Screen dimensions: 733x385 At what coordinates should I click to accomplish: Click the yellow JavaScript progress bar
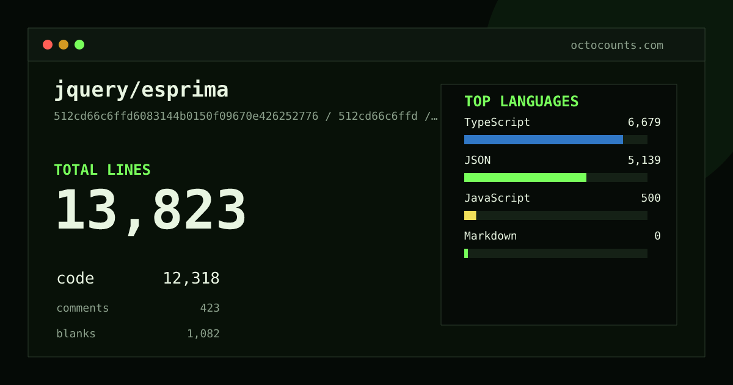(470, 215)
